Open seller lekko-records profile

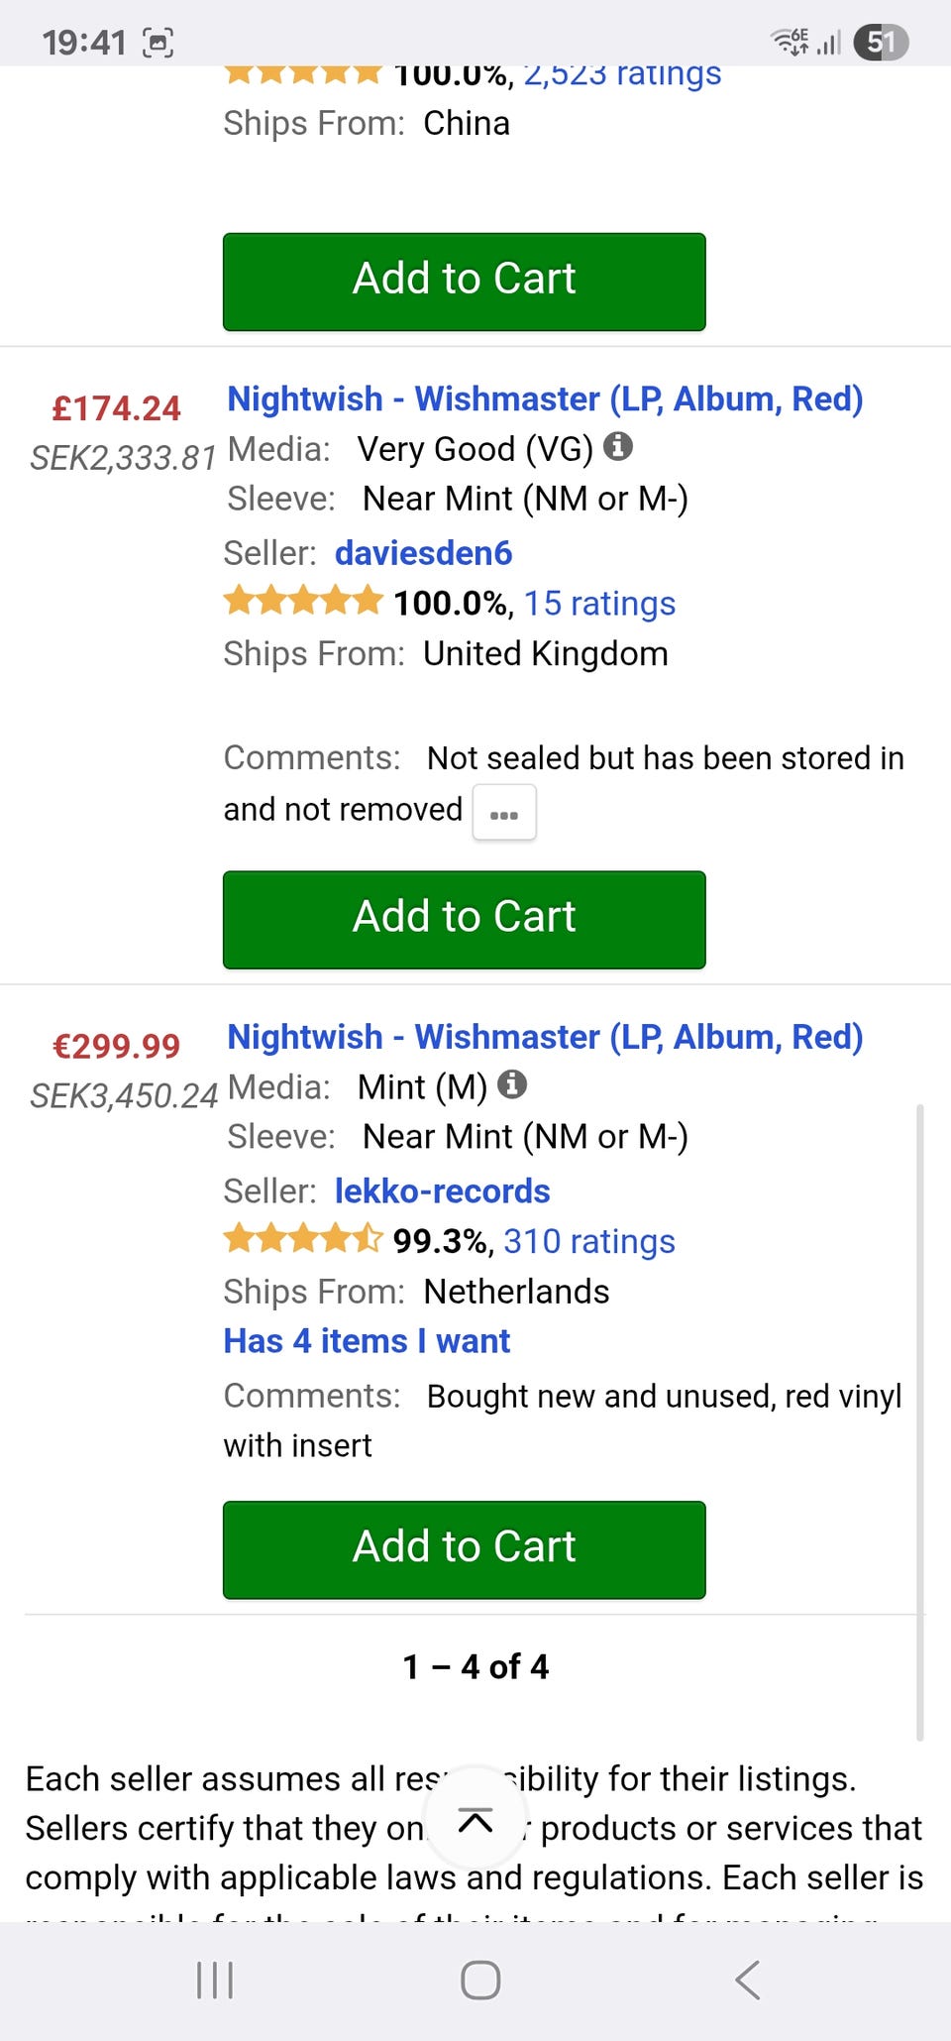tap(442, 1191)
